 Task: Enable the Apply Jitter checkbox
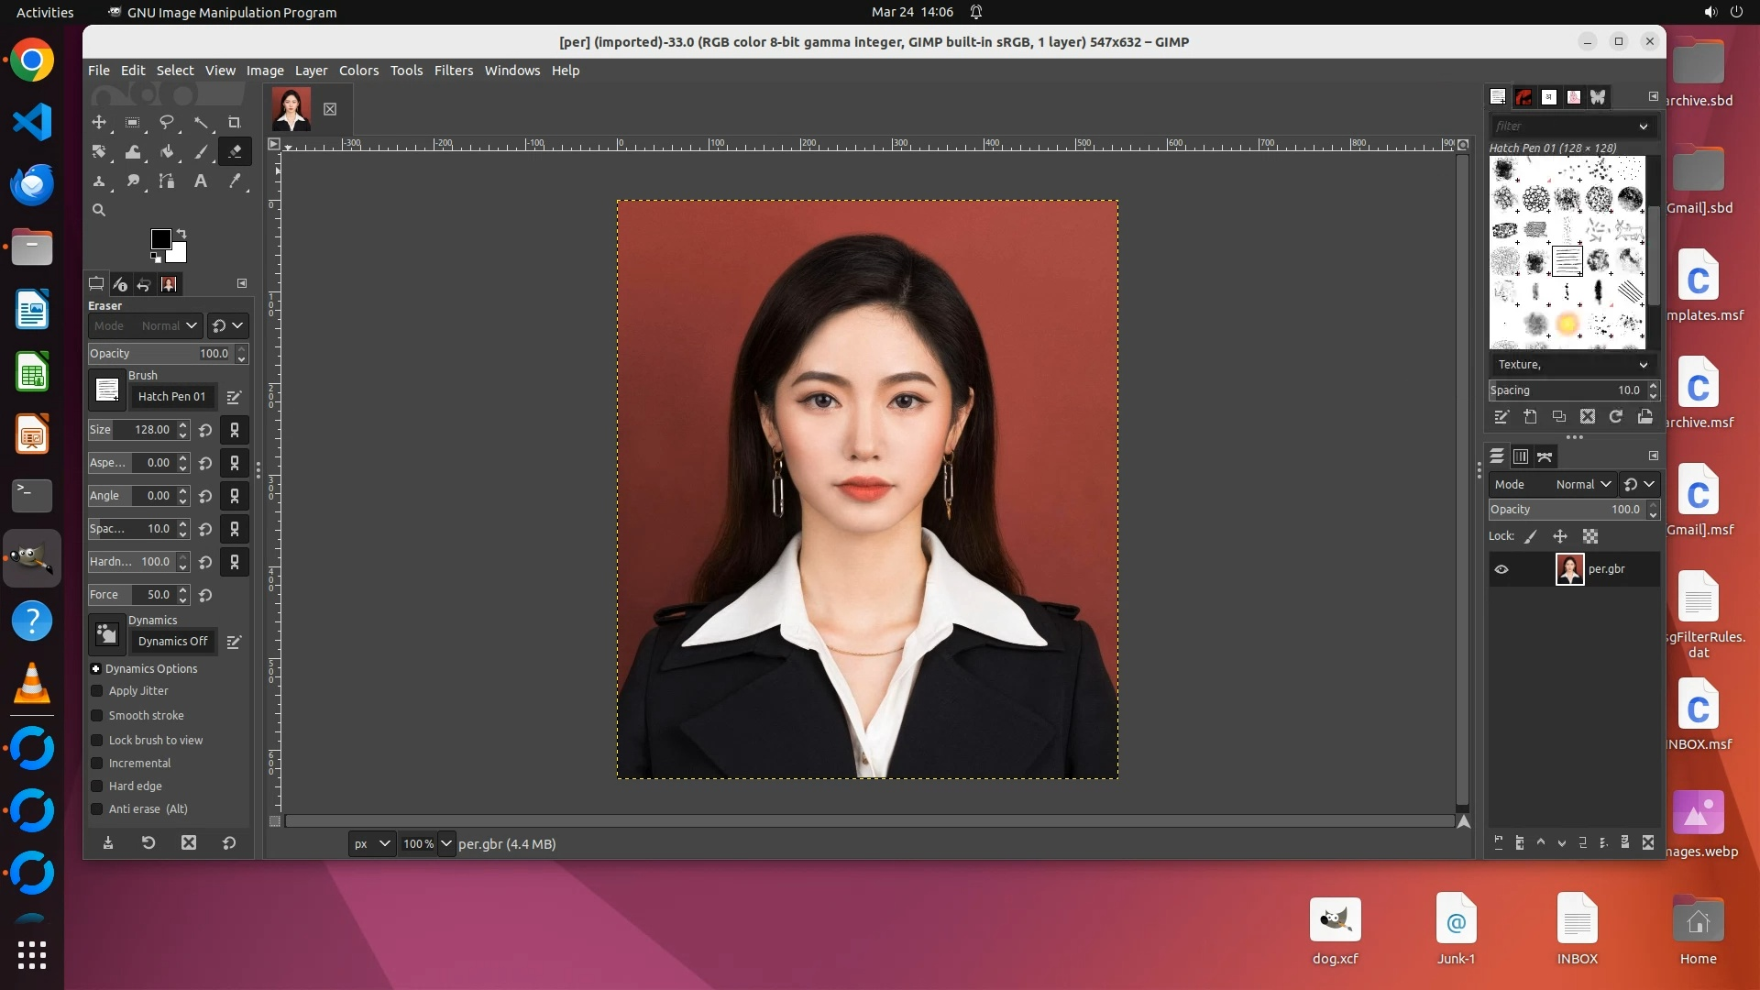point(97,691)
